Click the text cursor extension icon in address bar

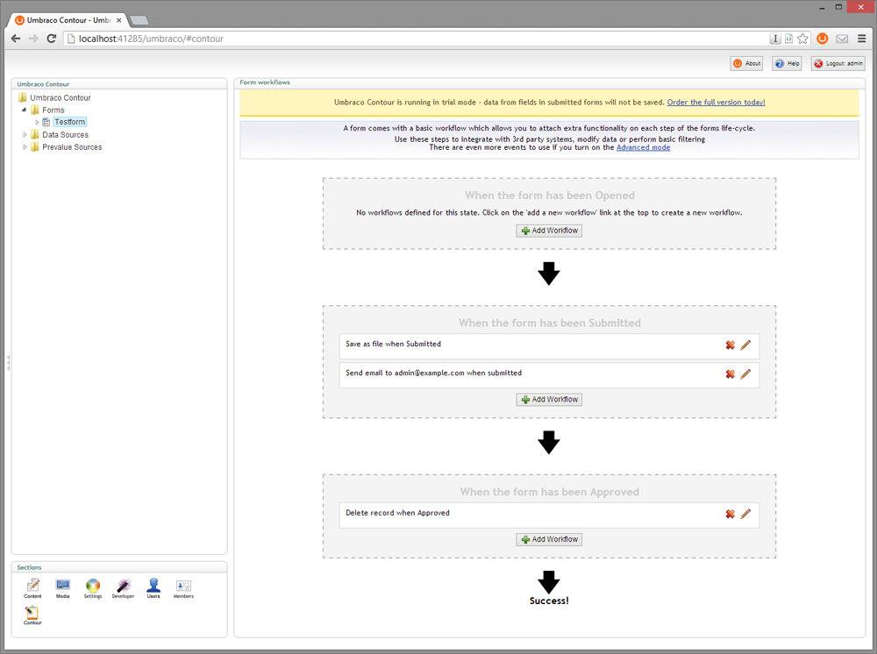pos(775,39)
